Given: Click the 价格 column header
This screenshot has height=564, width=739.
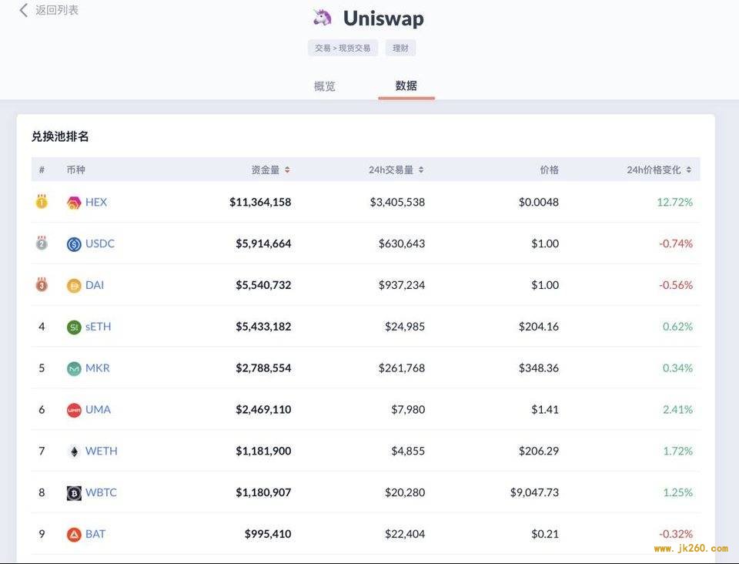Looking at the screenshot, I should click(x=549, y=170).
